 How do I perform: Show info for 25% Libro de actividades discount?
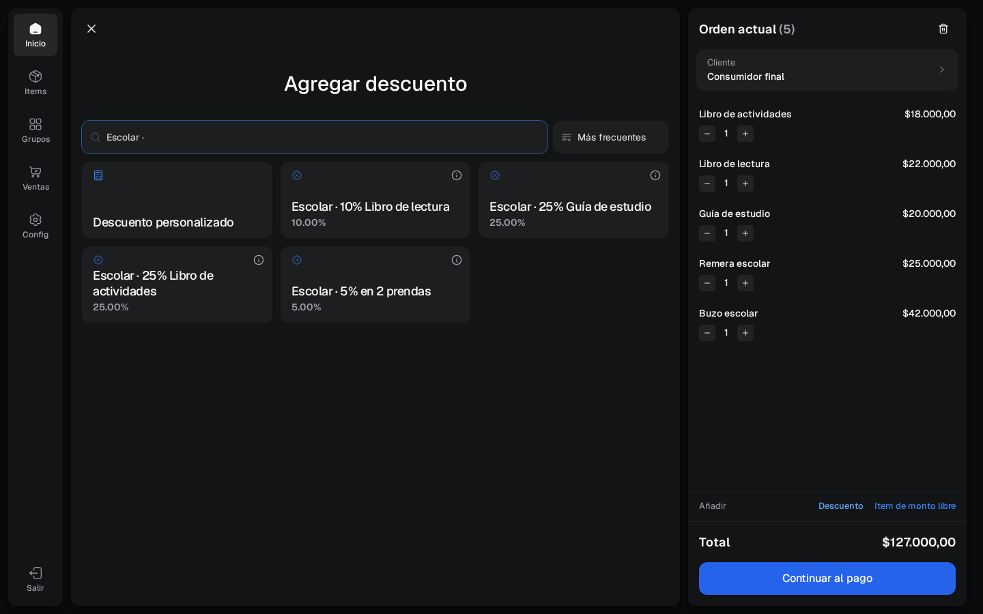[259, 260]
